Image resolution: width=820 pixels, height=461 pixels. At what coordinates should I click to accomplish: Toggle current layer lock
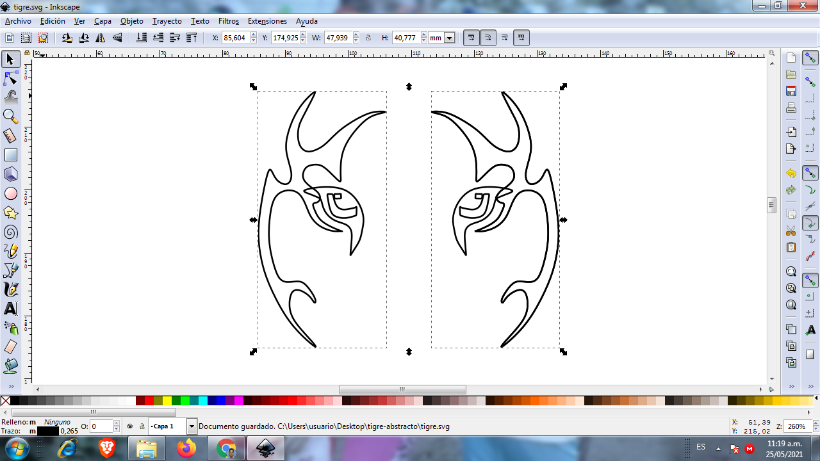[x=142, y=426]
